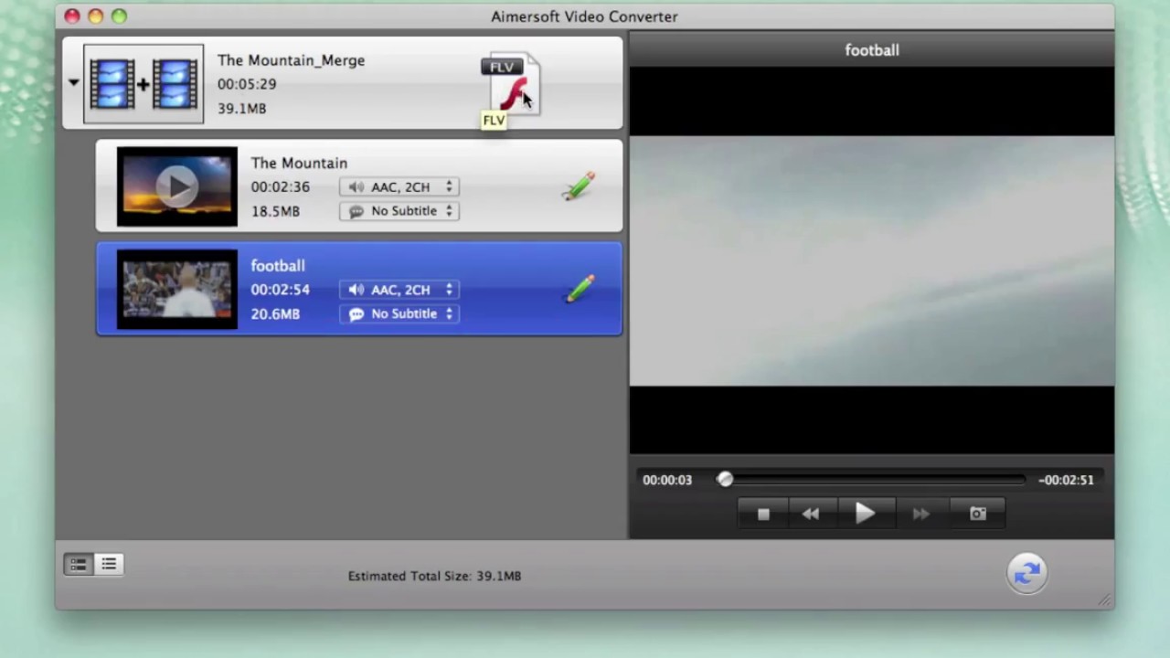Click the window resize grip corner
Screen dimensions: 1170x658
[x=1105, y=600]
